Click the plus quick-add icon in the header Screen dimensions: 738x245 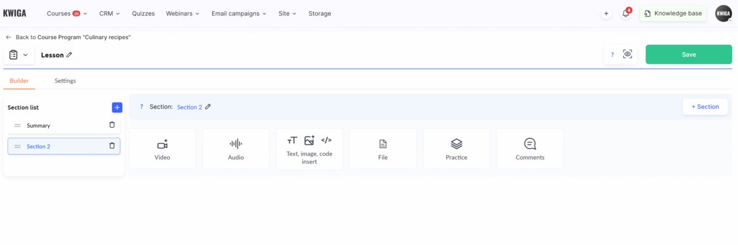(606, 14)
